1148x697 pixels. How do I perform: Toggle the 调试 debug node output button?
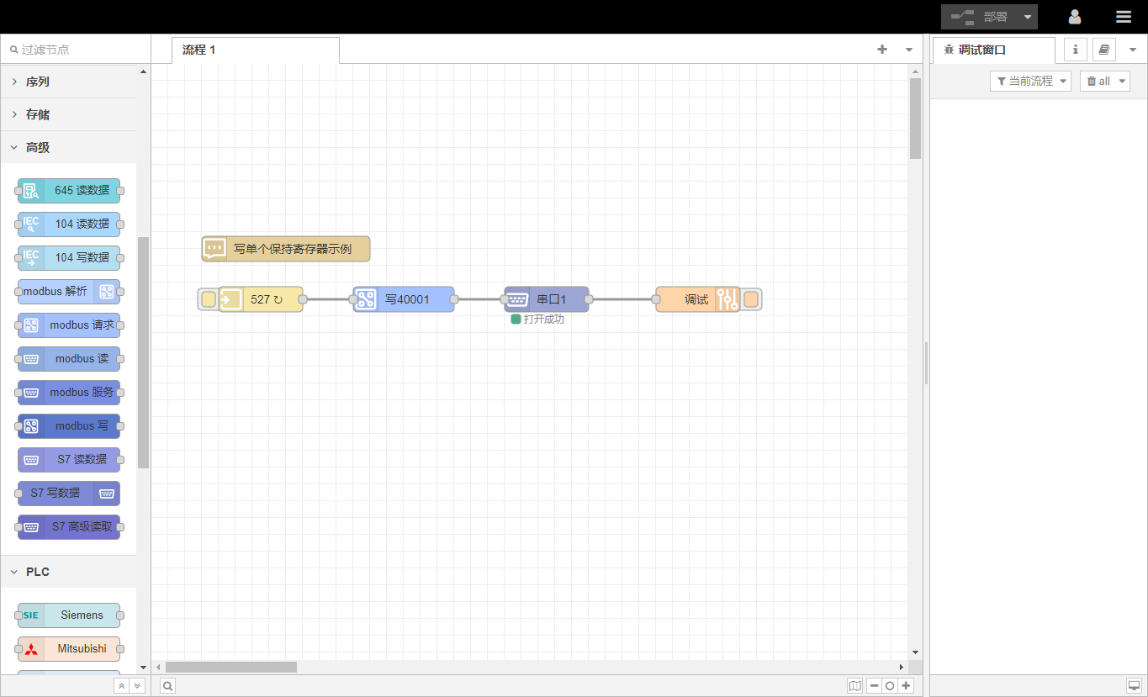(x=751, y=299)
